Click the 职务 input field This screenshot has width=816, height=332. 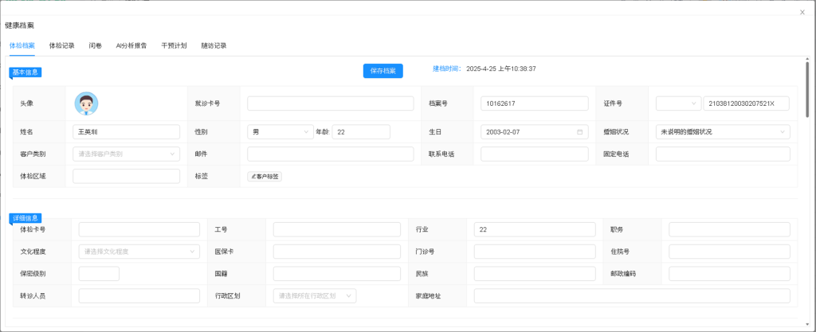click(729, 229)
